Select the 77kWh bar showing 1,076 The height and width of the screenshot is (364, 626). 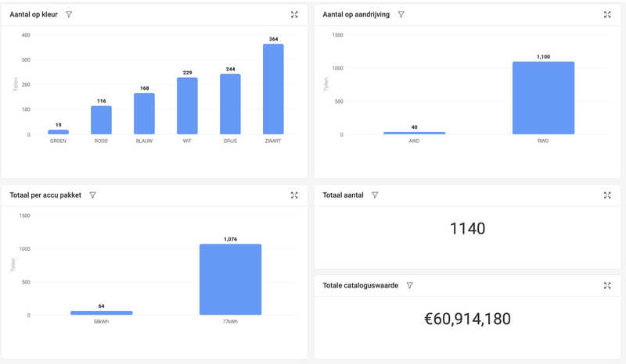click(230, 280)
